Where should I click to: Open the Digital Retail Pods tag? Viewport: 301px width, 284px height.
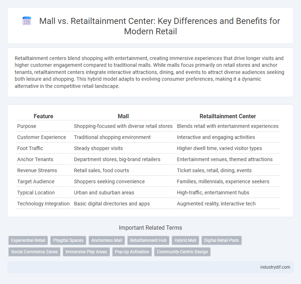point(221,240)
